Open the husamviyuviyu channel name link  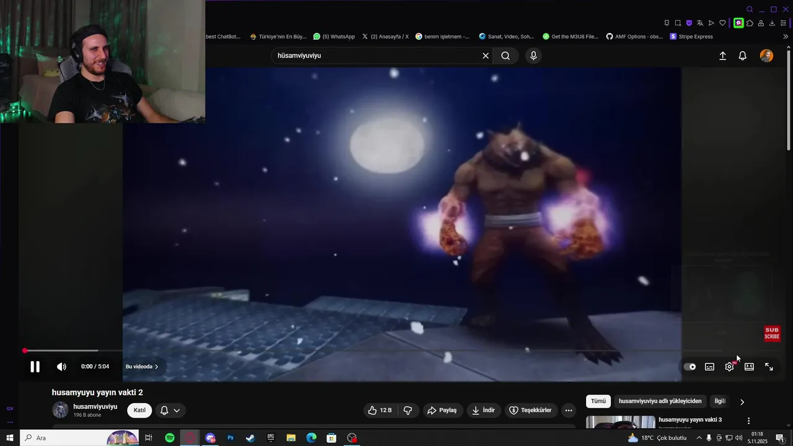(x=95, y=406)
